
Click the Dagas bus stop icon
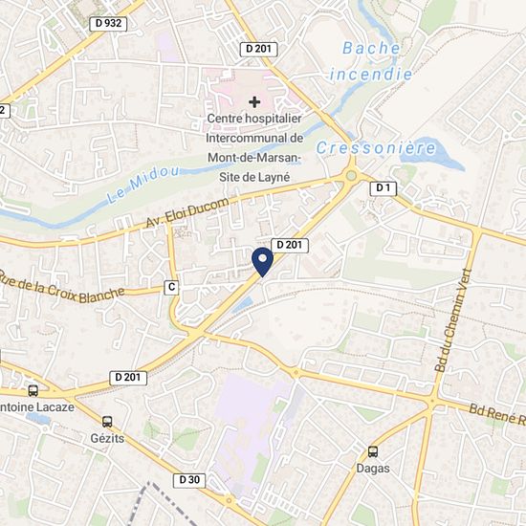(x=373, y=451)
